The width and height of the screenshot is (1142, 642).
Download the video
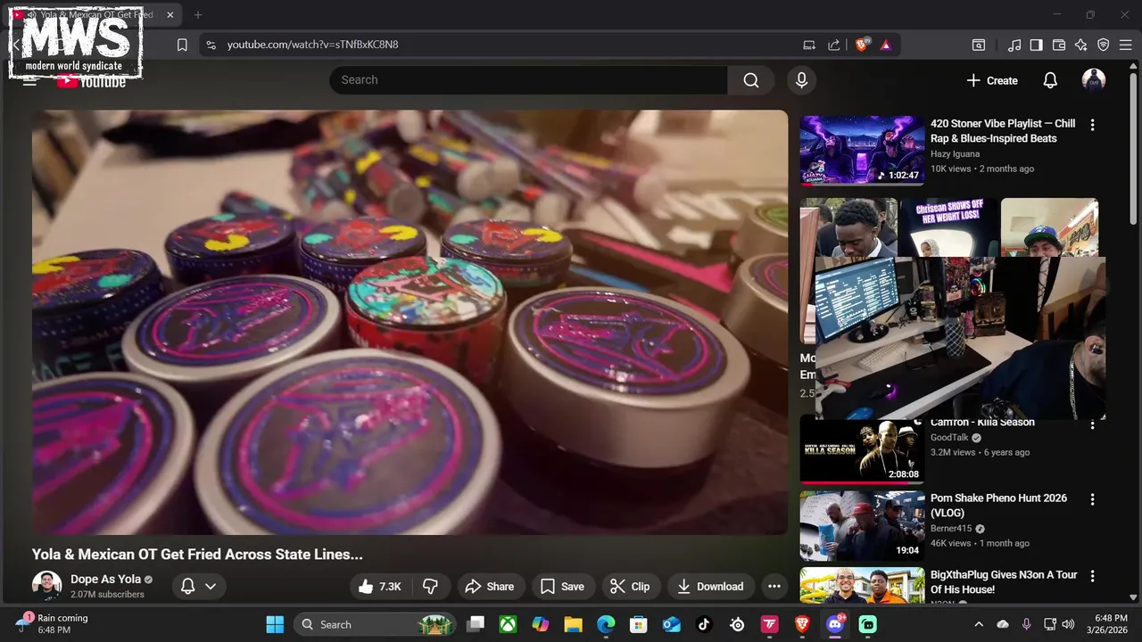point(710,586)
